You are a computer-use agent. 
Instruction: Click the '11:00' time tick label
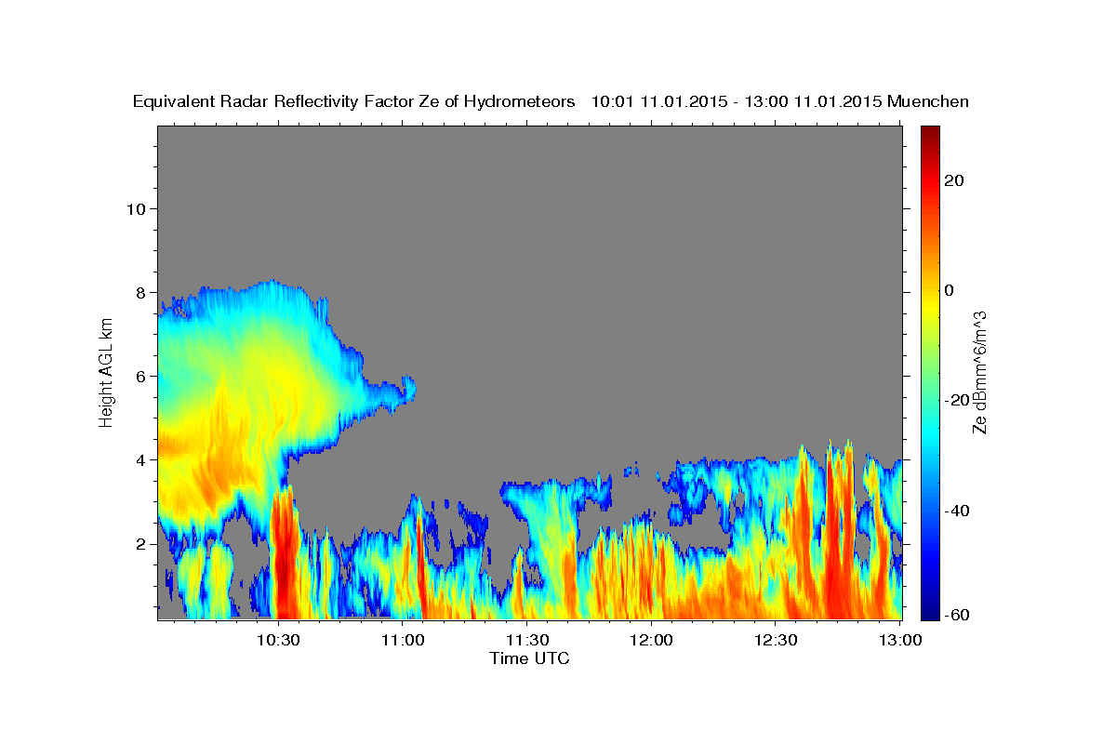pos(402,640)
